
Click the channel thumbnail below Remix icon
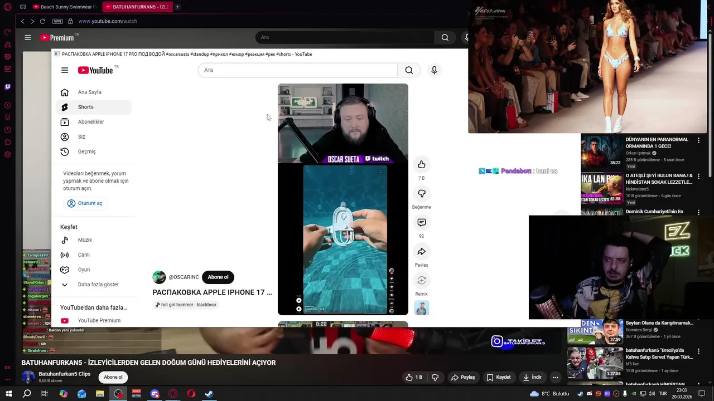coord(422,308)
